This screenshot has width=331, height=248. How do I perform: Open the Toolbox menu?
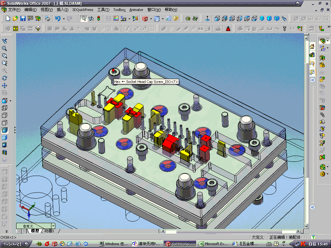[119, 9]
